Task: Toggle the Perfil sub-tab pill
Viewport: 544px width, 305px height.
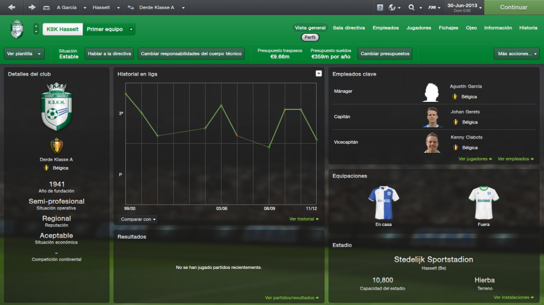Action: pos(310,38)
